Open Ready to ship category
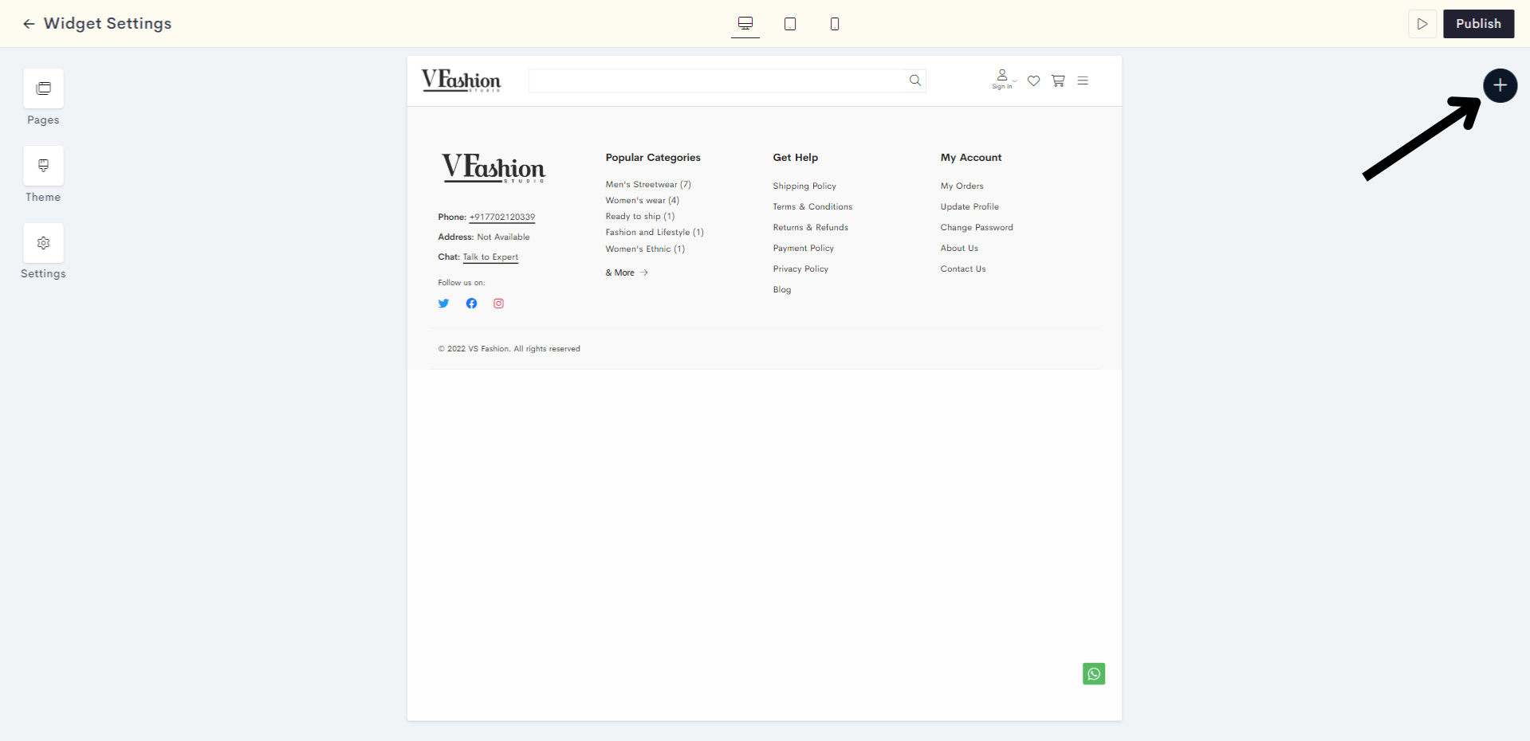Image resolution: width=1530 pixels, height=741 pixels. [x=639, y=216]
